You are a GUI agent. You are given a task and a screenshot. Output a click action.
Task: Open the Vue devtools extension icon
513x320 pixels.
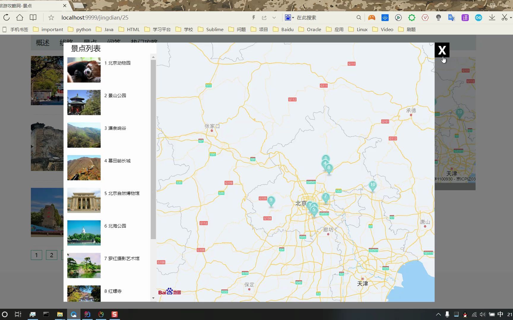[425, 17]
